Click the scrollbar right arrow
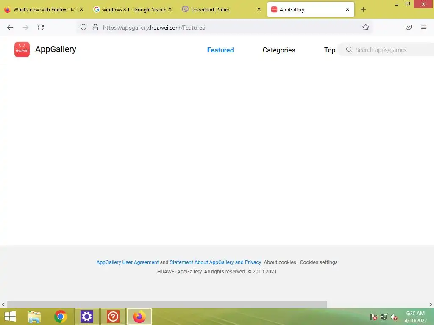The image size is (434, 325). pyautogui.click(x=431, y=304)
